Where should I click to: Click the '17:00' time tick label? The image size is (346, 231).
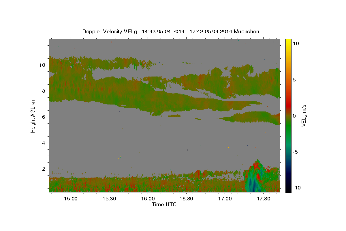coord(225,199)
